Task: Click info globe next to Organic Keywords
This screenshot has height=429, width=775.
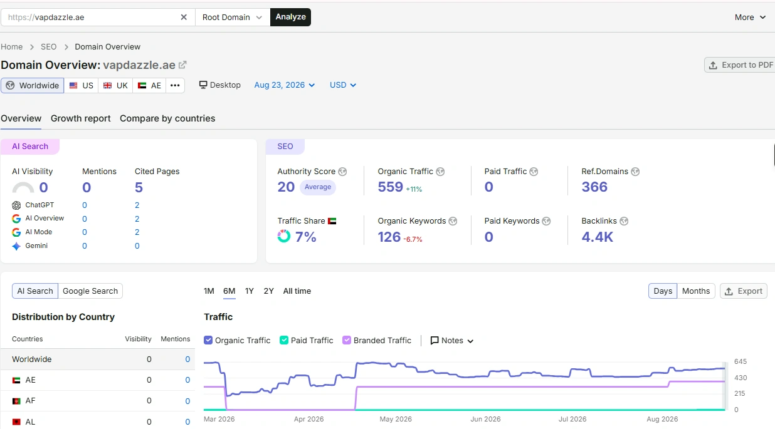Action: (453, 221)
